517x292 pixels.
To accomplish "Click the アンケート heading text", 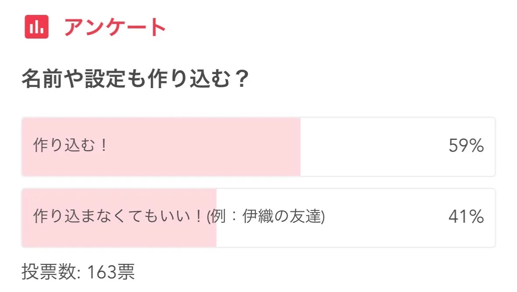I will 115,28.
